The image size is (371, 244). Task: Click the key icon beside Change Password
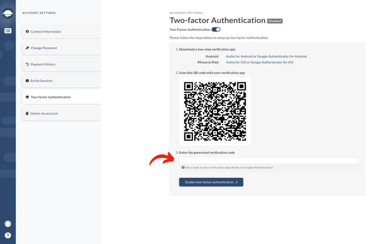tap(27, 48)
